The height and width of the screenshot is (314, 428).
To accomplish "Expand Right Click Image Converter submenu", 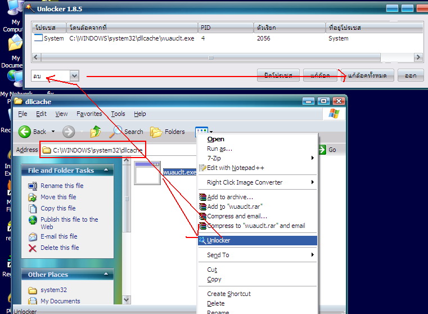I will click(x=258, y=182).
